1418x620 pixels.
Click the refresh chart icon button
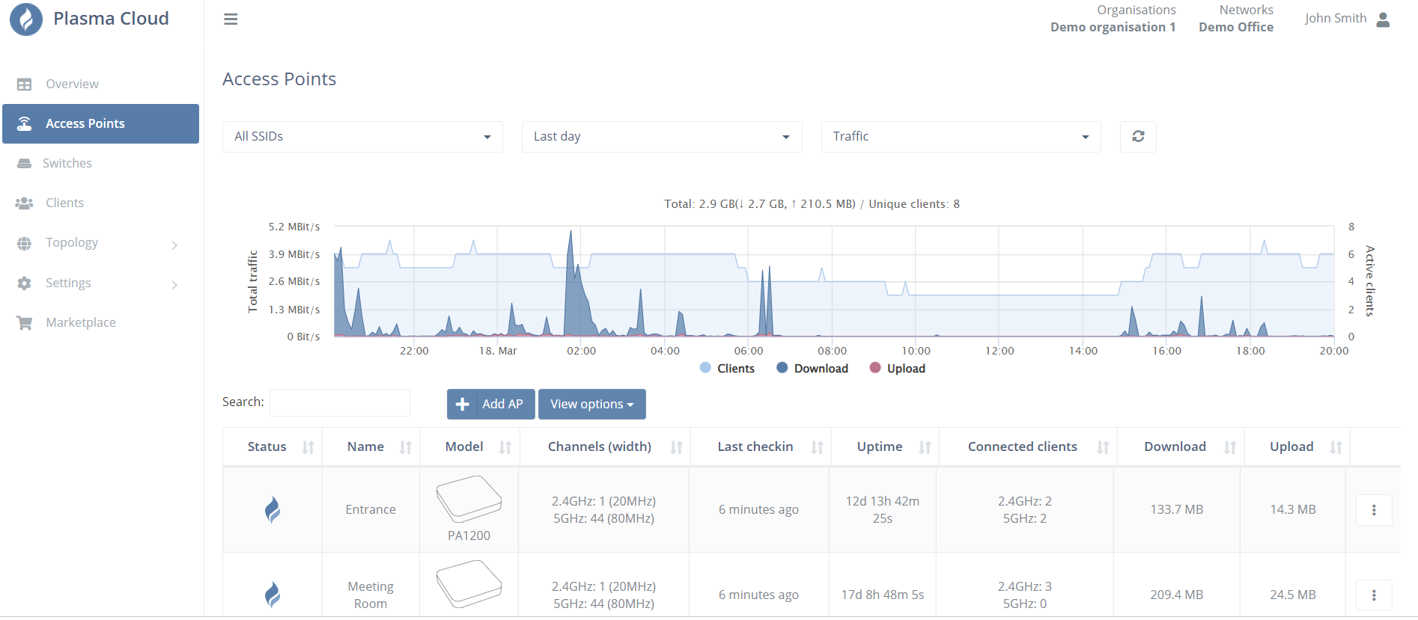pos(1138,137)
